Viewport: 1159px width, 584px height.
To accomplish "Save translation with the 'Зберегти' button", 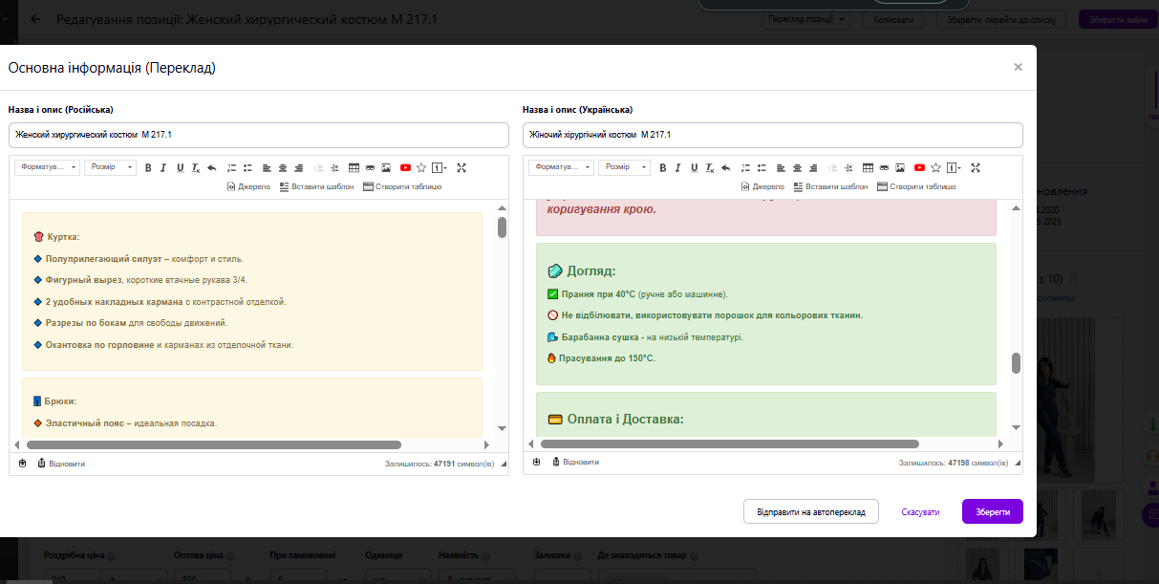I will 993,512.
